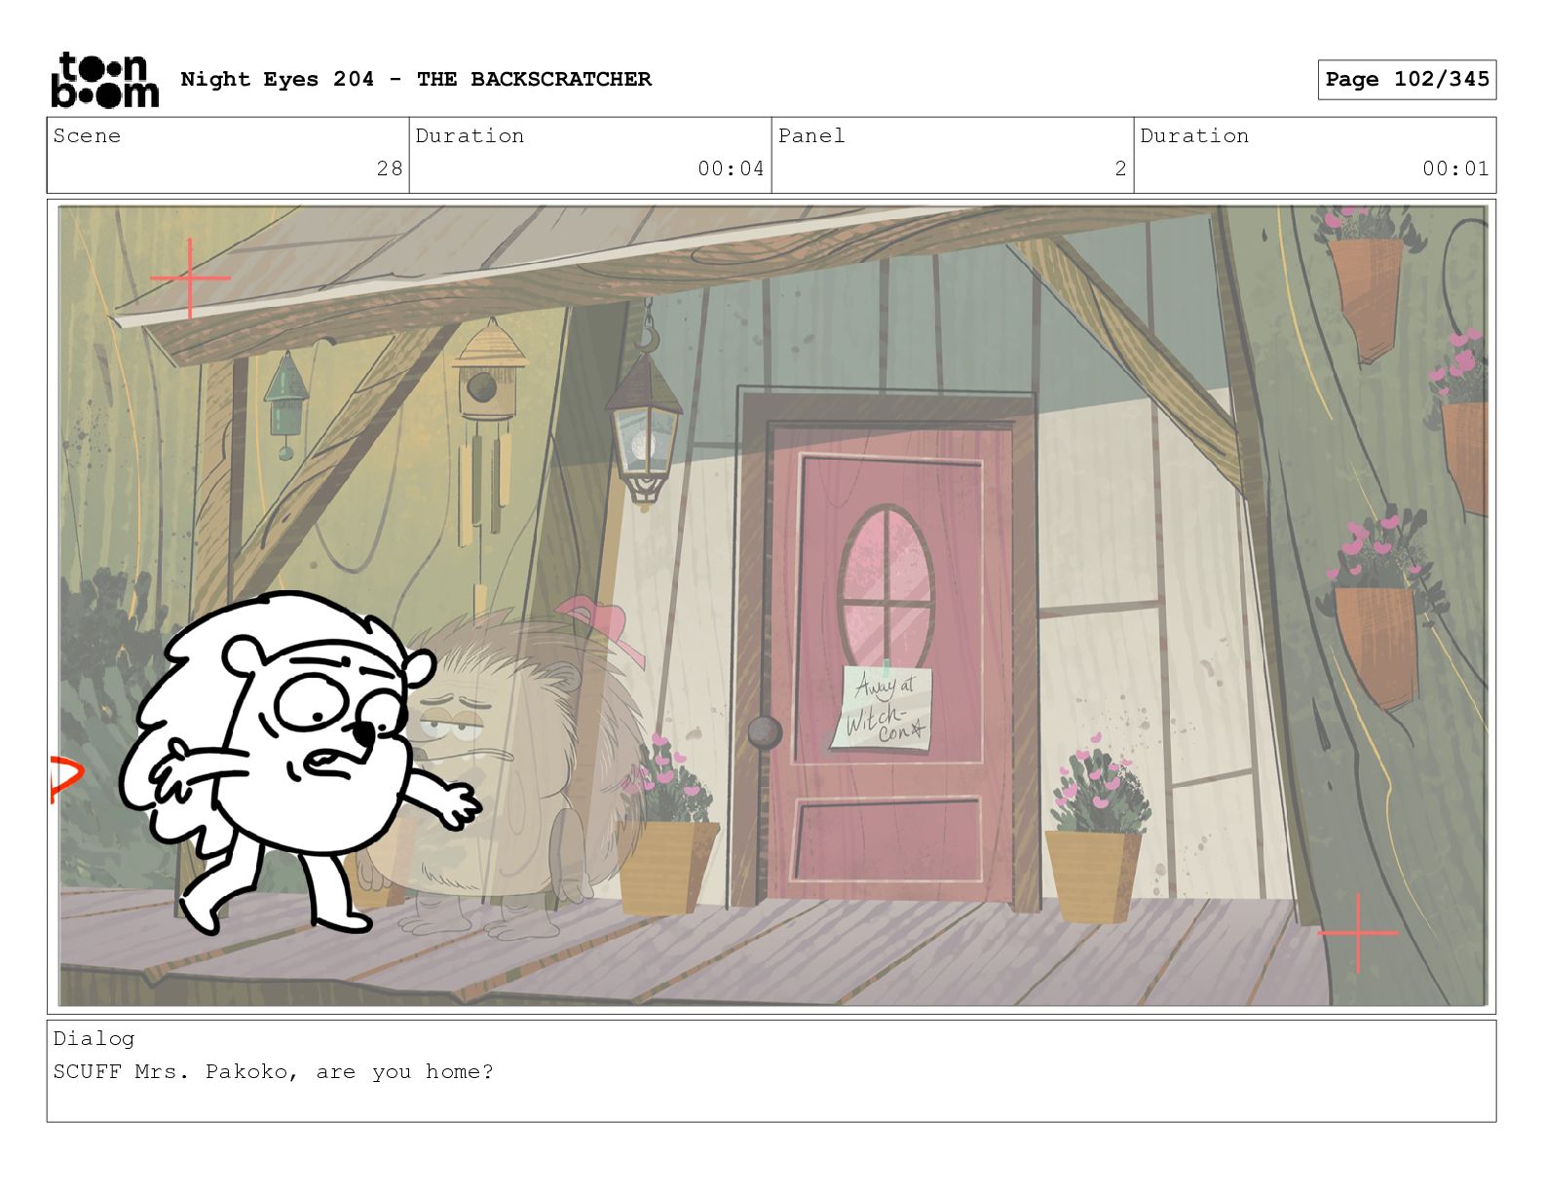Screen dimensions: 1543x1192
Task: Click the 'Panel' header label
Action: (x=811, y=135)
